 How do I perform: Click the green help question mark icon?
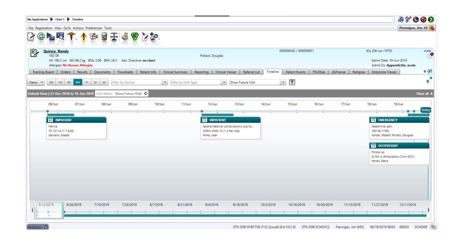coord(430,19)
